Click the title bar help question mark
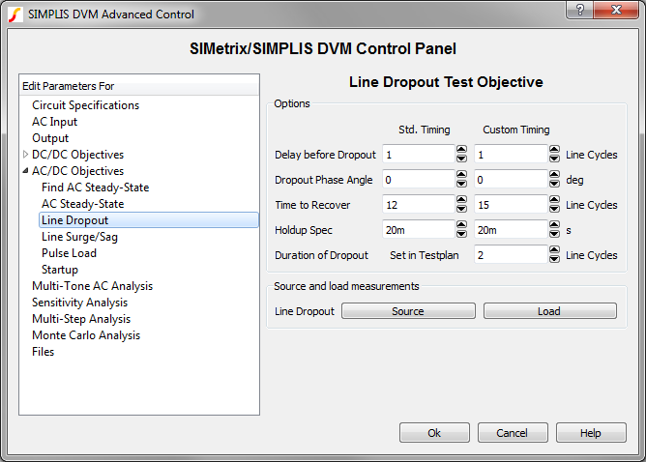The height and width of the screenshot is (462, 646). [x=579, y=12]
